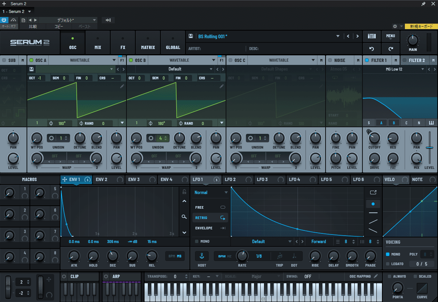Click the 新規キーボード button
The image size is (438, 302).
click(x=421, y=27)
